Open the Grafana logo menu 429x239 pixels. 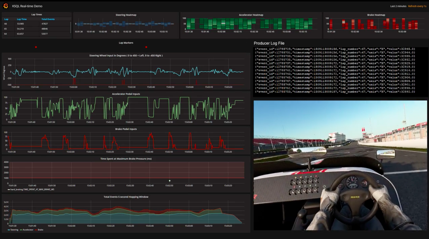pyautogui.click(x=6, y=6)
